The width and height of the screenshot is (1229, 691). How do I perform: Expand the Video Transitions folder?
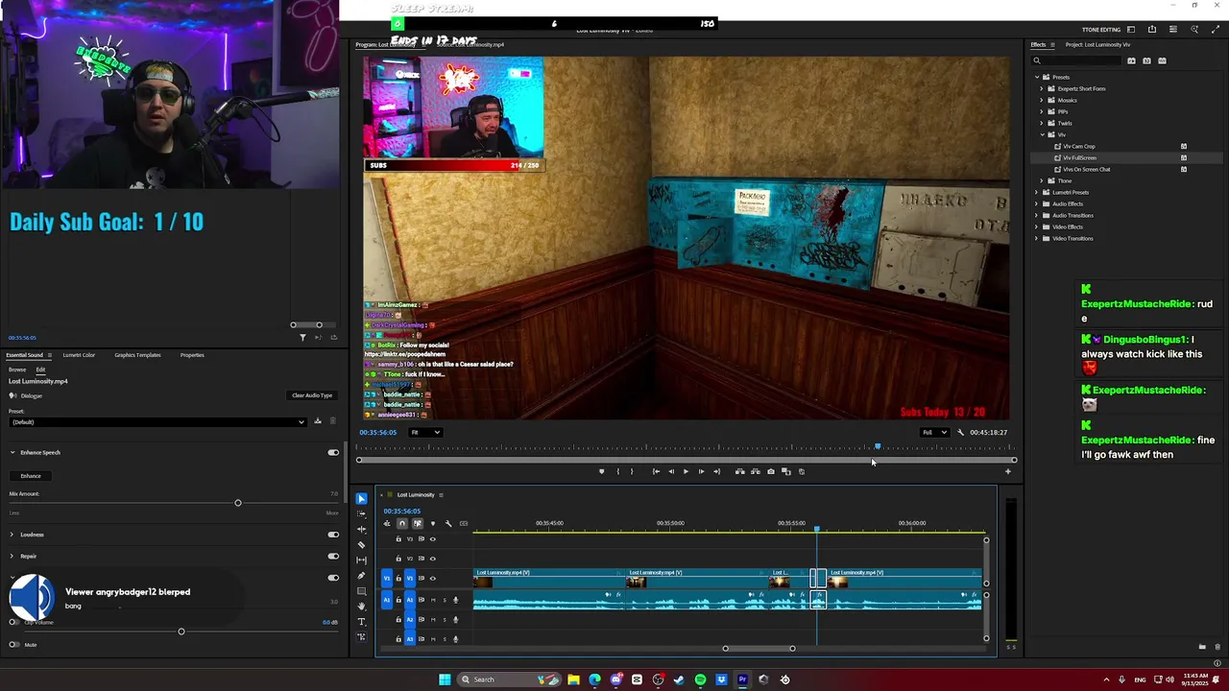coord(1036,238)
